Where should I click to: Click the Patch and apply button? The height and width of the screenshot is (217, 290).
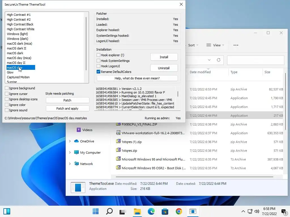[x=67, y=108]
